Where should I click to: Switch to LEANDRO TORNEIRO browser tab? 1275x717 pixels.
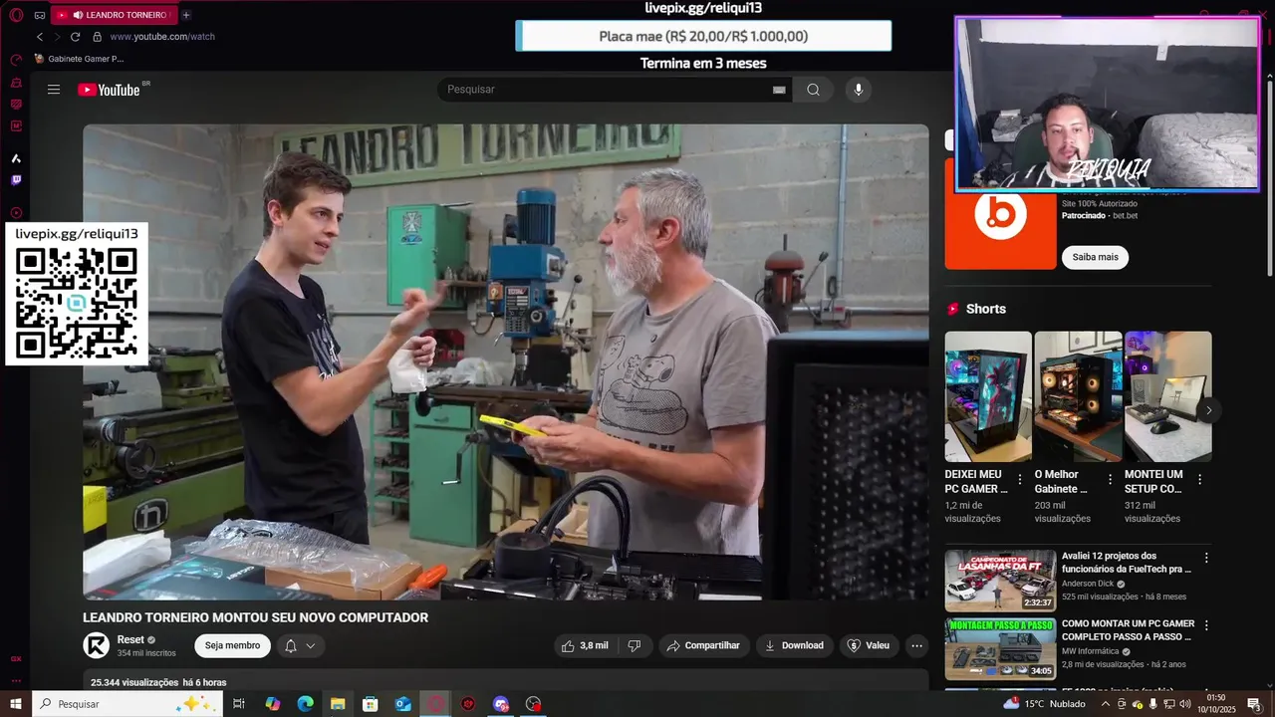pos(113,15)
